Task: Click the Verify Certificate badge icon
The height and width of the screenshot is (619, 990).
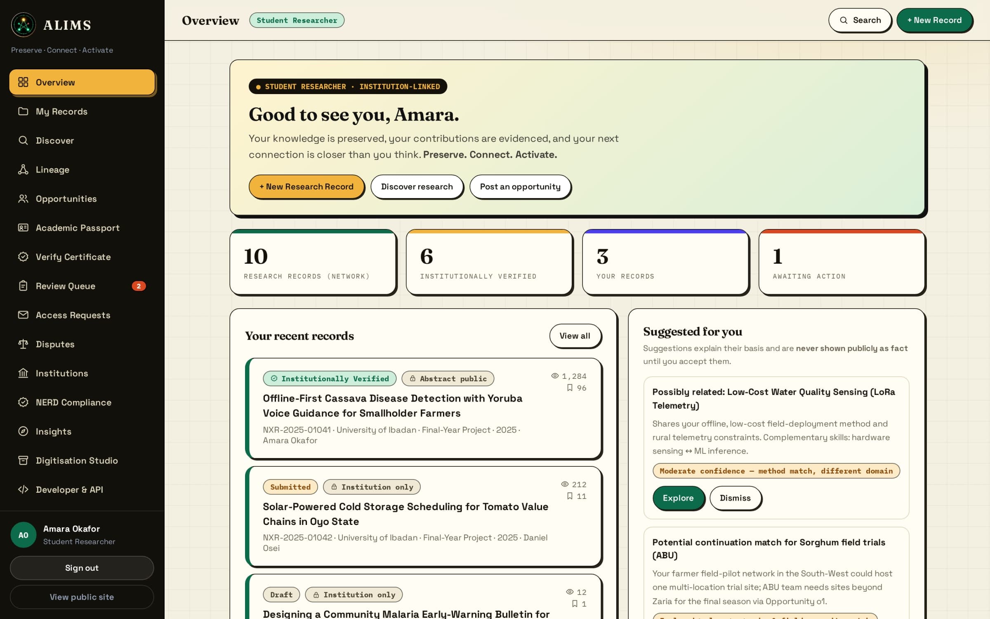Action: (x=23, y=257)
